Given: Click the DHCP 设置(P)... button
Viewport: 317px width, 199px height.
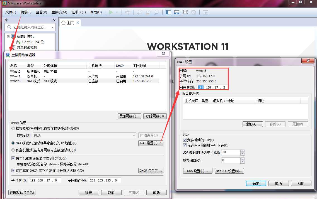Looking at the screenshot, I should coord(151,171).
